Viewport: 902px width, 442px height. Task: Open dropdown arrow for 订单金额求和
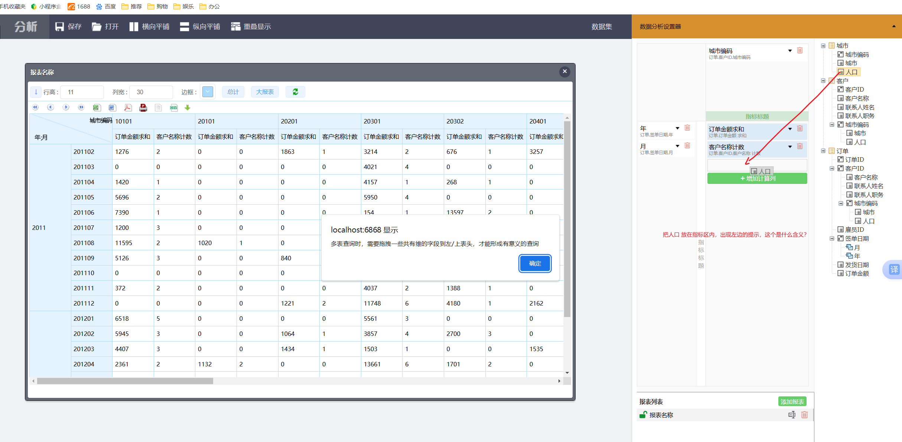point(790,129)
